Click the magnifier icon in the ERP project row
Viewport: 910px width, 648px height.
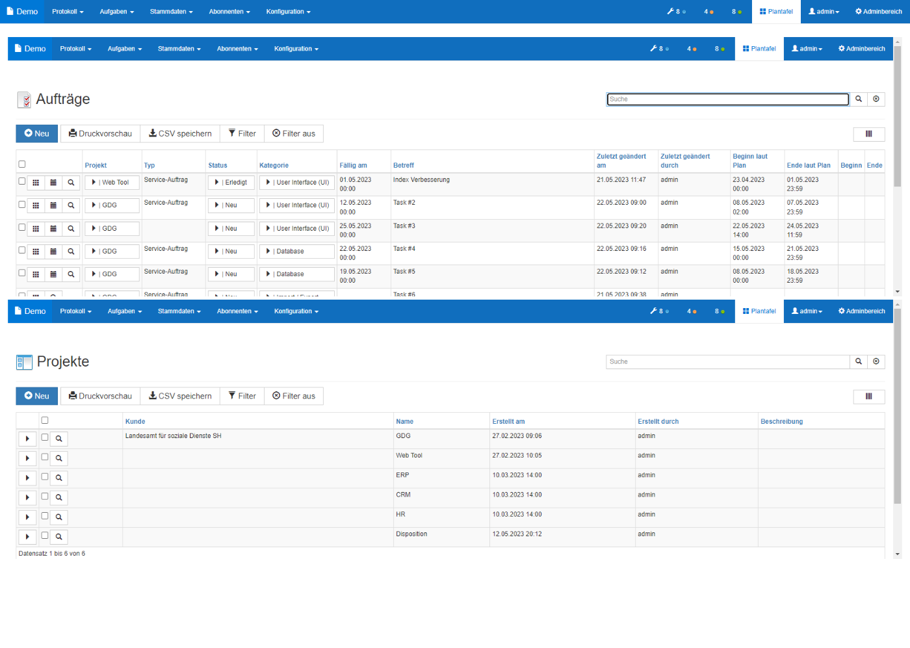(58, 478)
